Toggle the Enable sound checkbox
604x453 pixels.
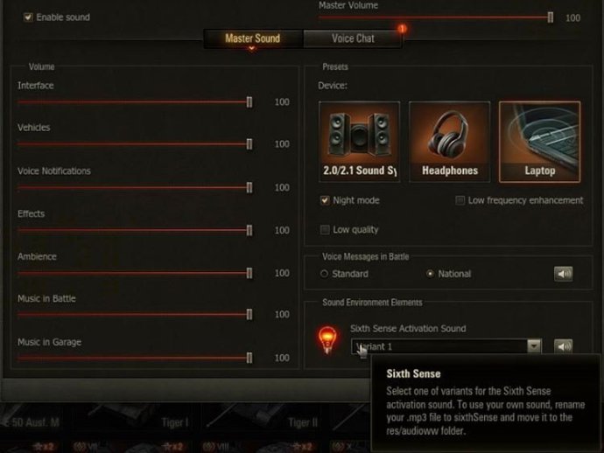(28, 17)
